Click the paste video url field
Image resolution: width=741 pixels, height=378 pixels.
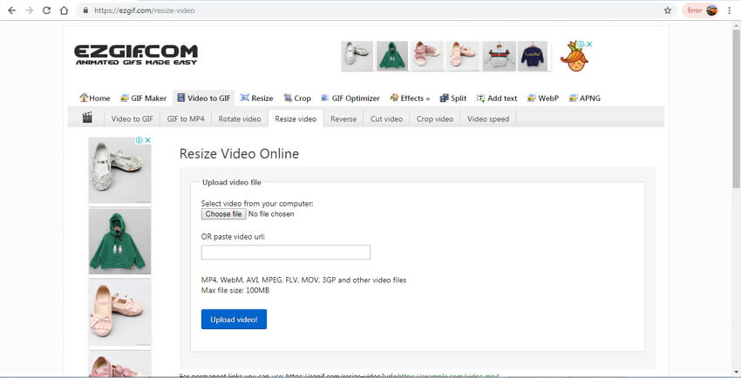pyautogui.click(x=285, y=253)
